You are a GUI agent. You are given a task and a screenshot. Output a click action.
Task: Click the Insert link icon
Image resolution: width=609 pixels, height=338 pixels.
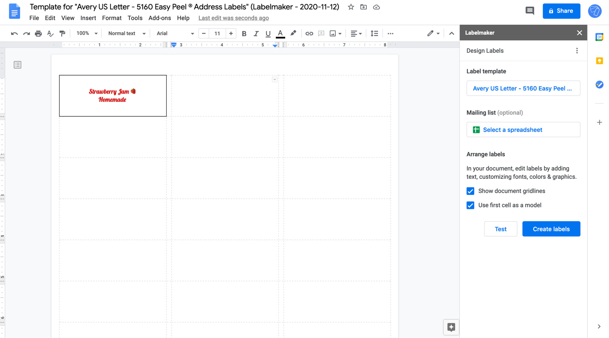(309, 34)
